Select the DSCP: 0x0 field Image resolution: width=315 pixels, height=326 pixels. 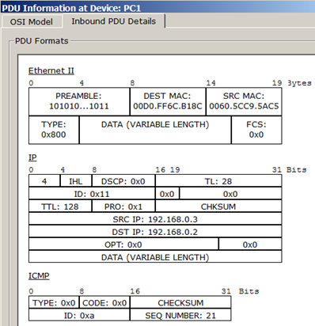(x=123, y=181)
